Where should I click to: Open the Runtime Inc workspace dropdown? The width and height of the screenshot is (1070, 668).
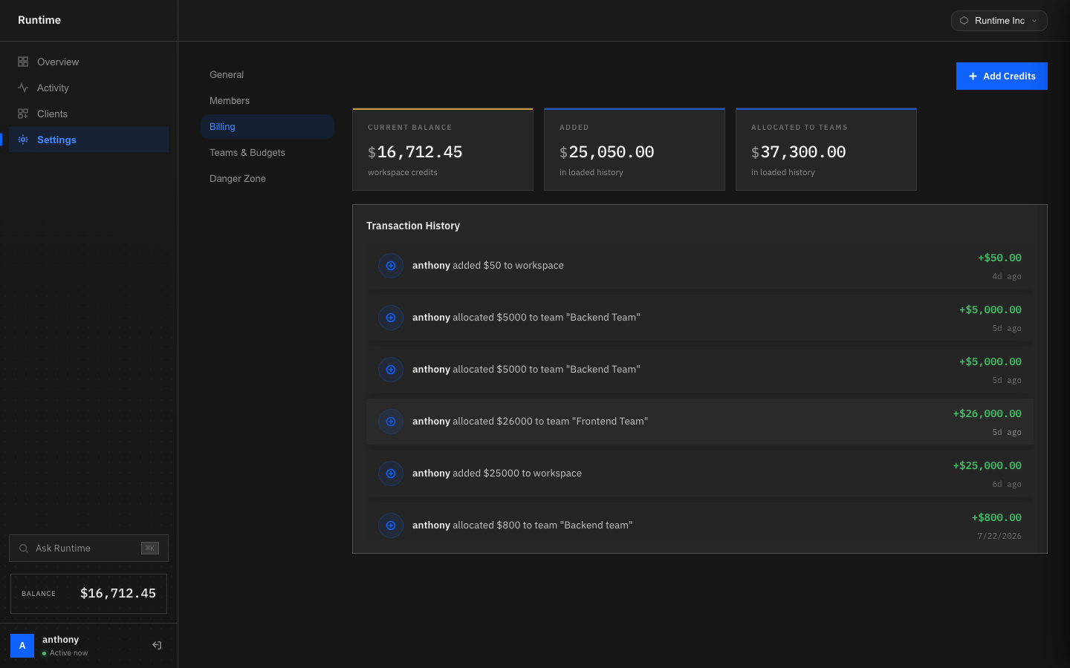(999, 21)
